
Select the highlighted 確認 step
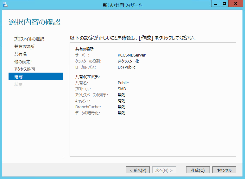[35, 76]
